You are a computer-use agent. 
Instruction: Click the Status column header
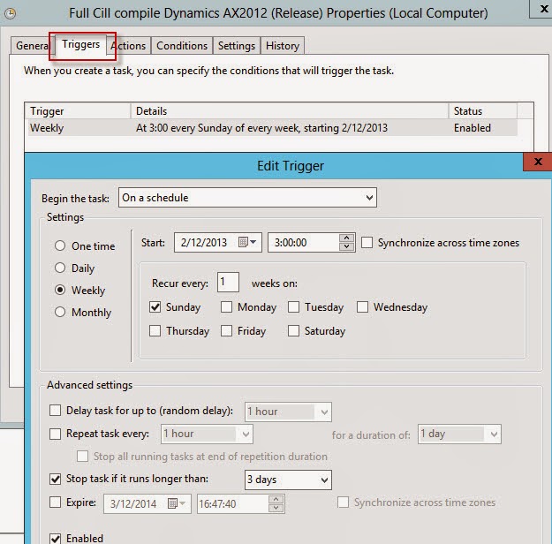click(x=483, y=111)
